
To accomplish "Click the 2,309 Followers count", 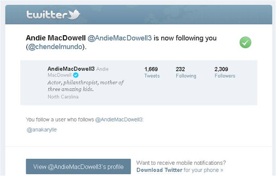I will (x=225, y=72).
